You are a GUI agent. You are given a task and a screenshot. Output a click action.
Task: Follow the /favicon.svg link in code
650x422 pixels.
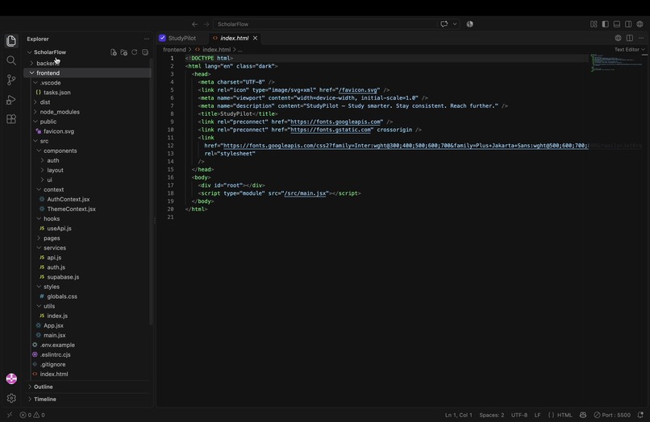(x=358, y=90)
